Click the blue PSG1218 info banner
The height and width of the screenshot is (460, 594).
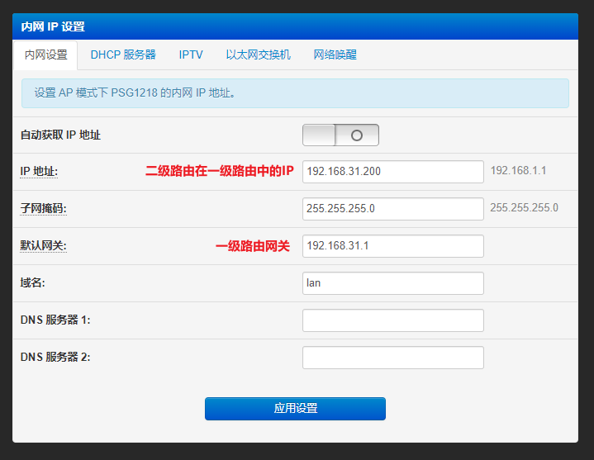(x=295, y=93)
